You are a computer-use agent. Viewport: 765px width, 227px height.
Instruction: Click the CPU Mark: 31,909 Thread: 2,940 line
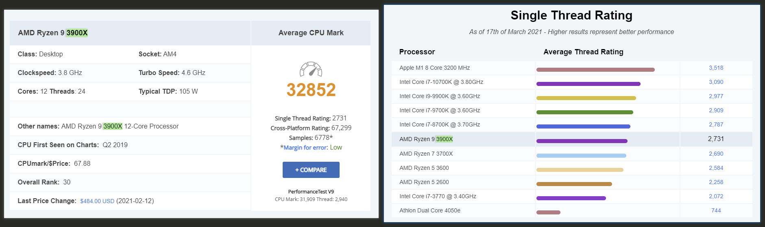pyautogui.click(x=311, y=199)
